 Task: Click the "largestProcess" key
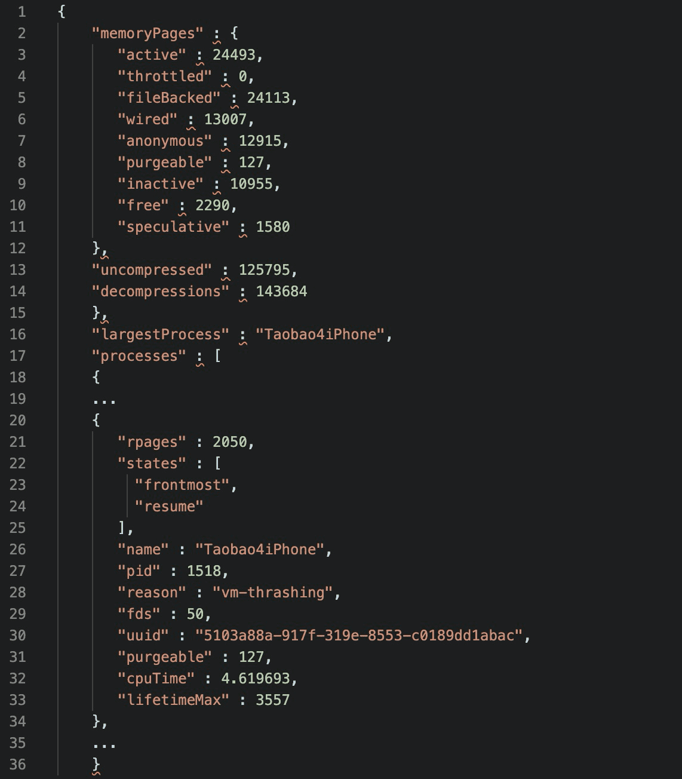(x=160, y=335)
